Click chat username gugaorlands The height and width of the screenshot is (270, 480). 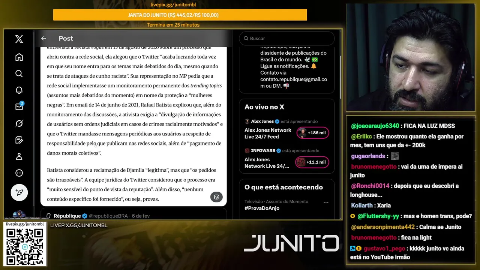(368, 156)
